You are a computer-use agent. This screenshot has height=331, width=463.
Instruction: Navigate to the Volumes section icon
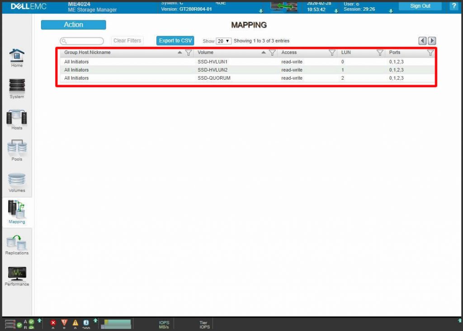tap(17, 180)
